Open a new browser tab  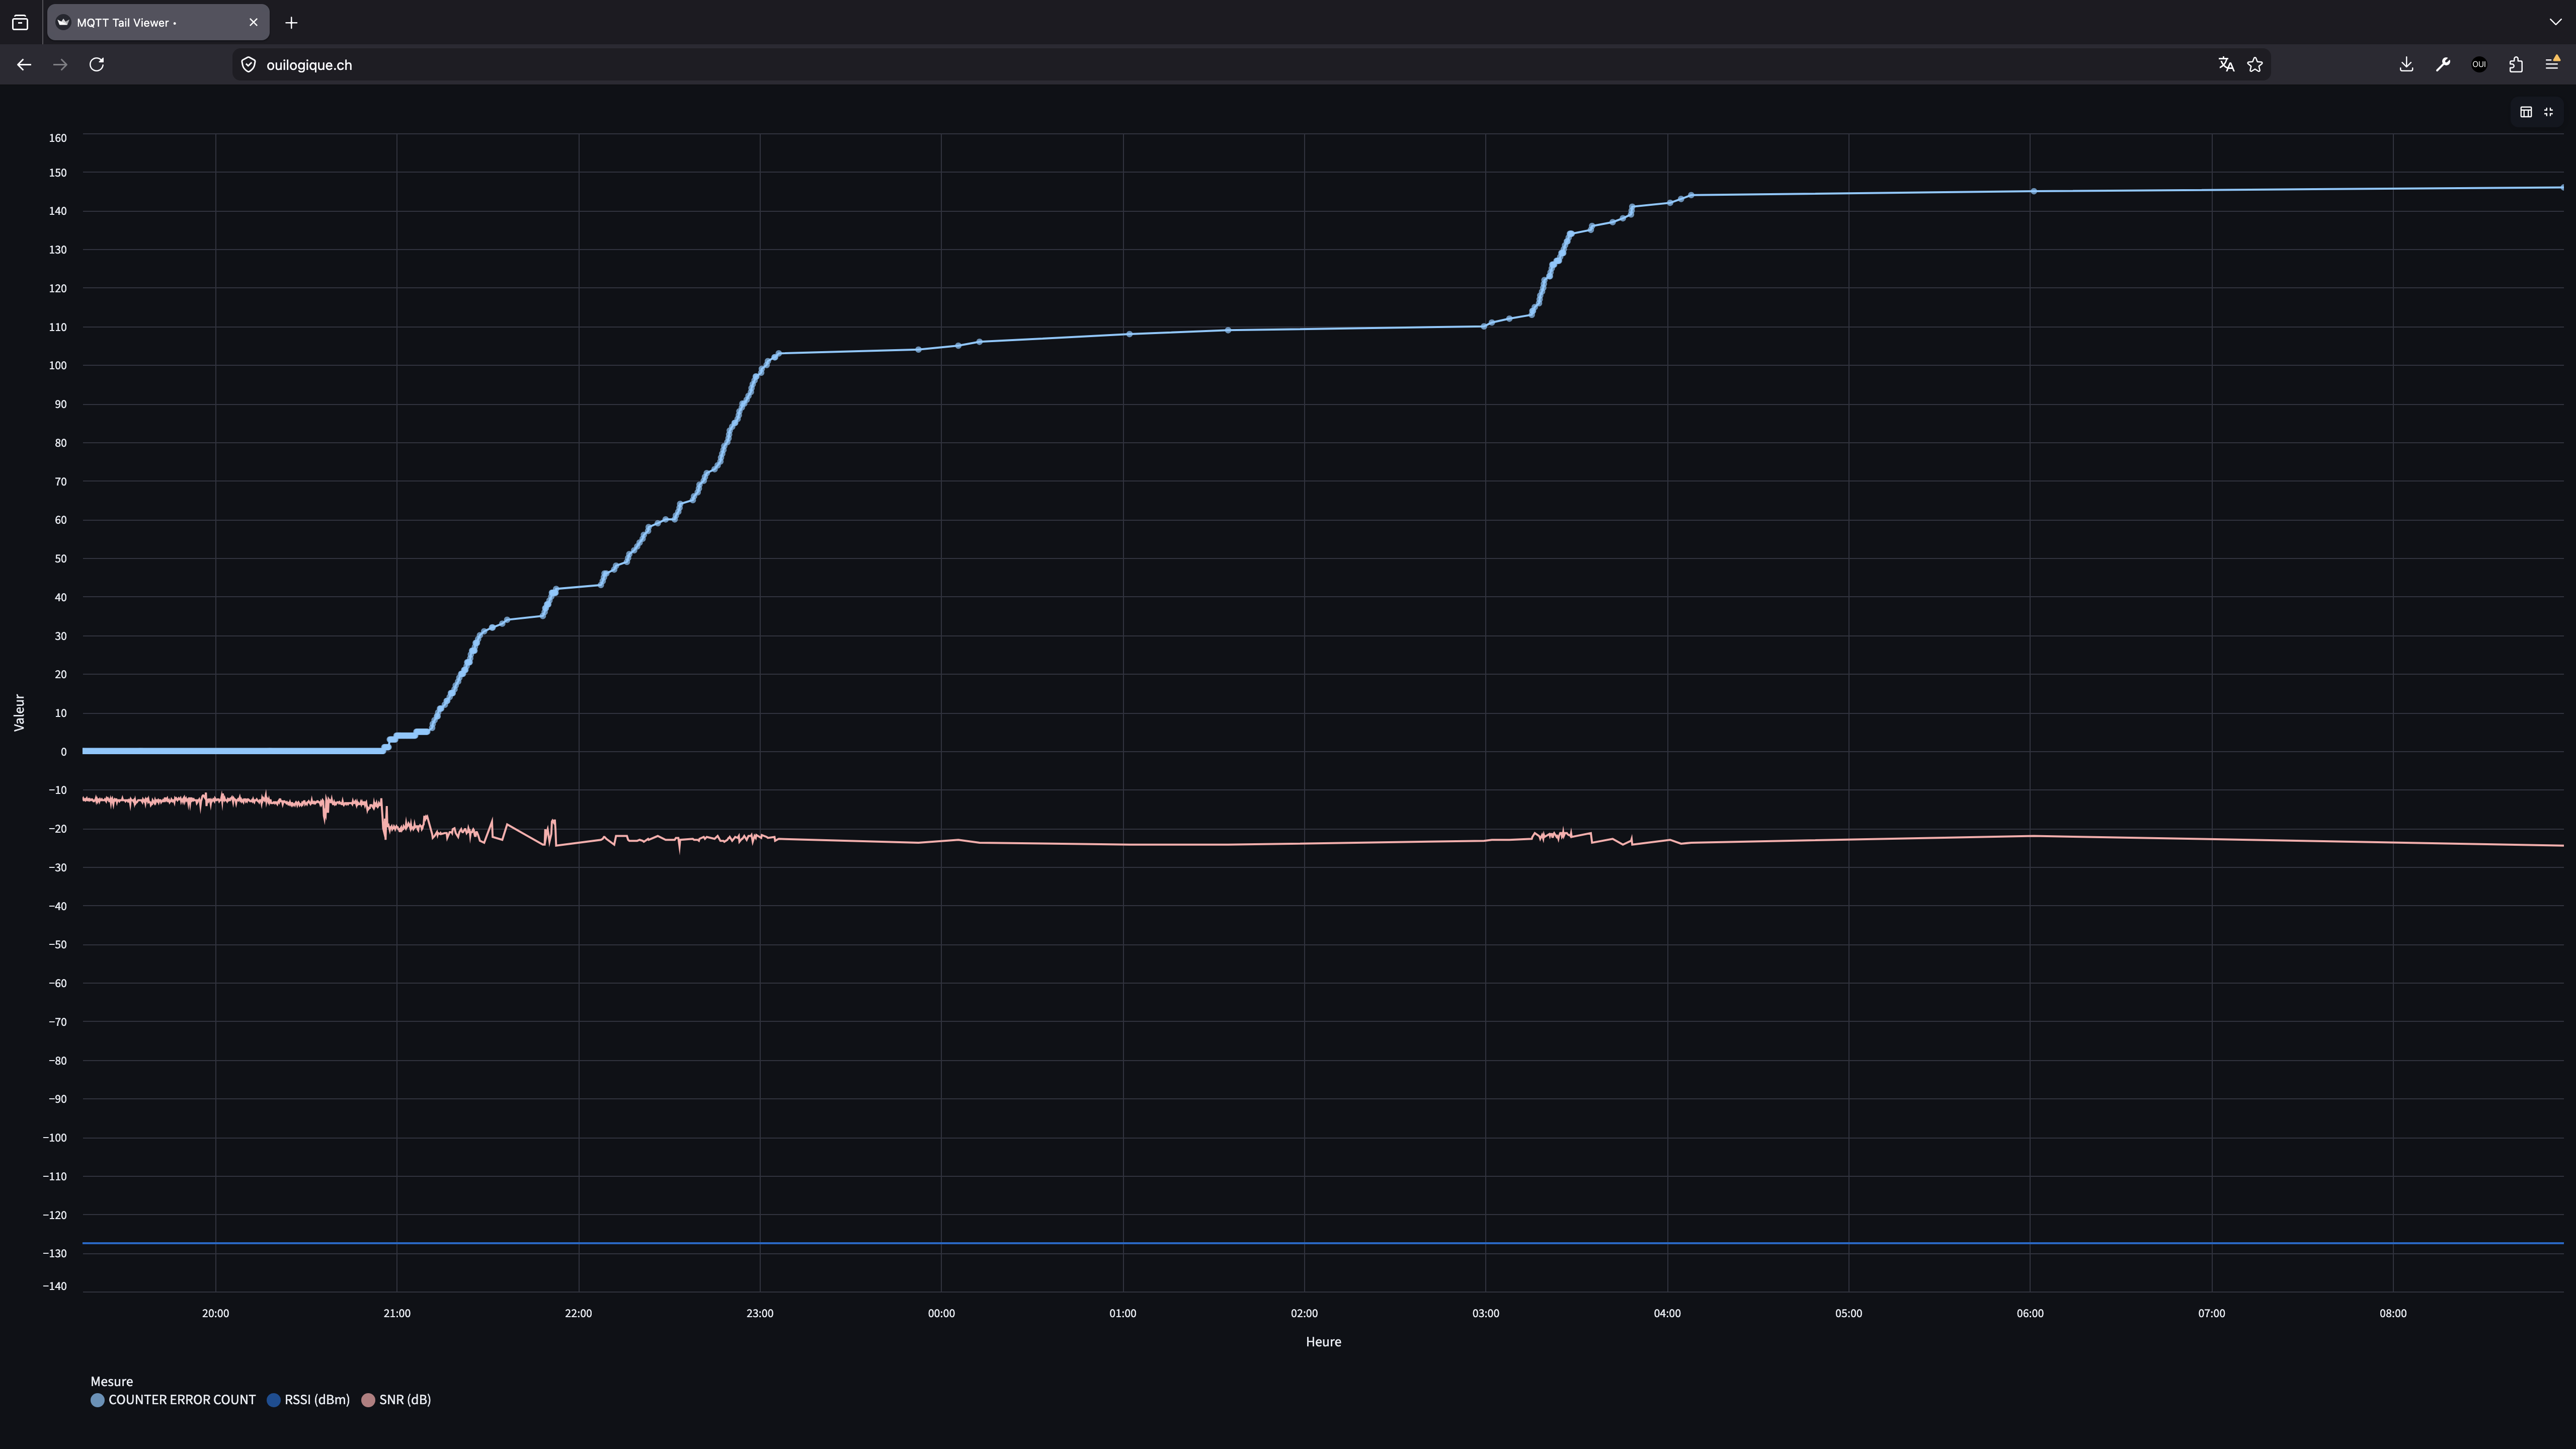pyautogui.click(x=291, y=22)
